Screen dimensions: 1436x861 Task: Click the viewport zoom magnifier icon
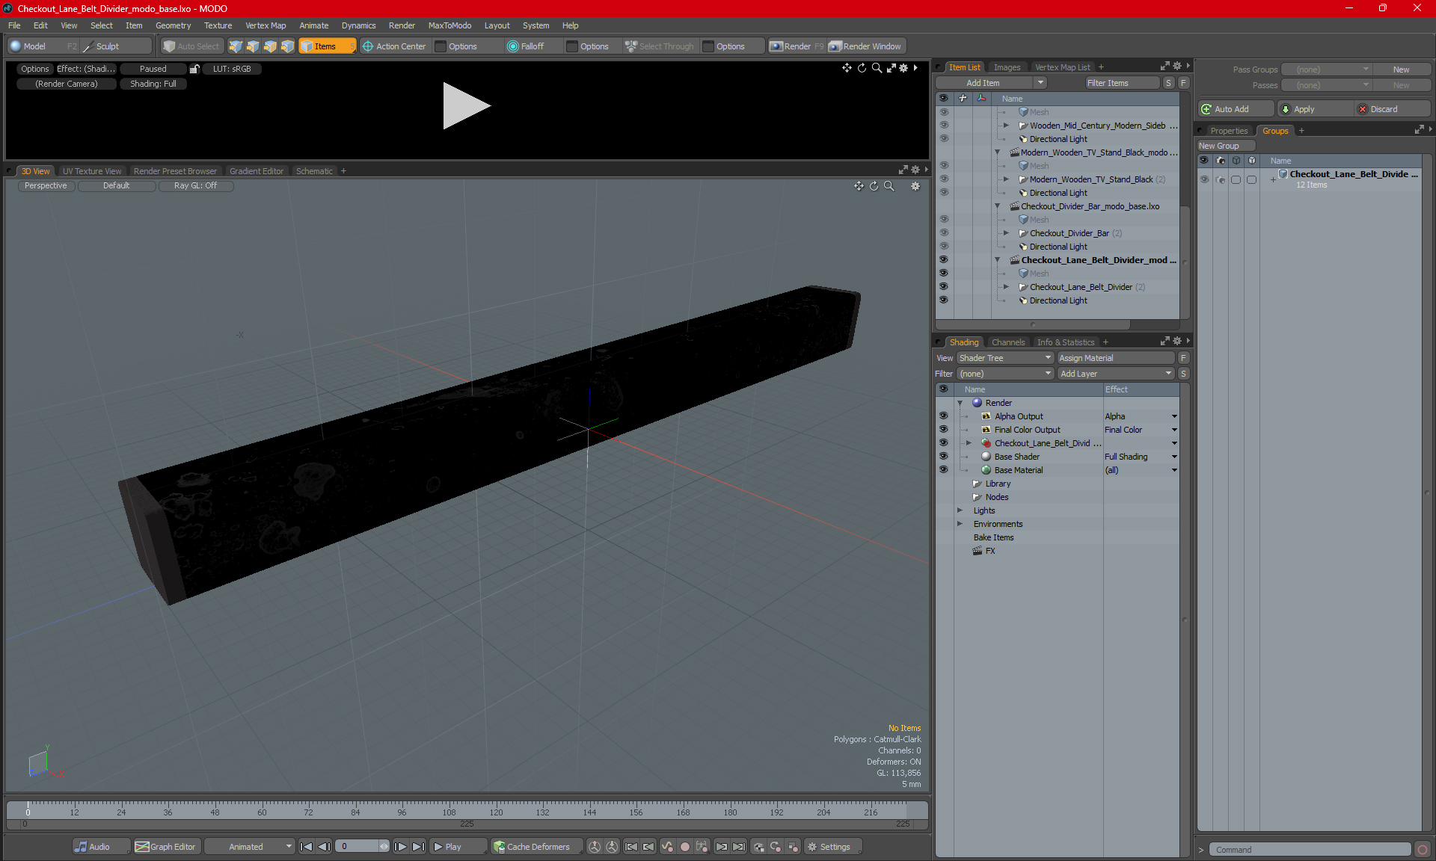[889, 186]
